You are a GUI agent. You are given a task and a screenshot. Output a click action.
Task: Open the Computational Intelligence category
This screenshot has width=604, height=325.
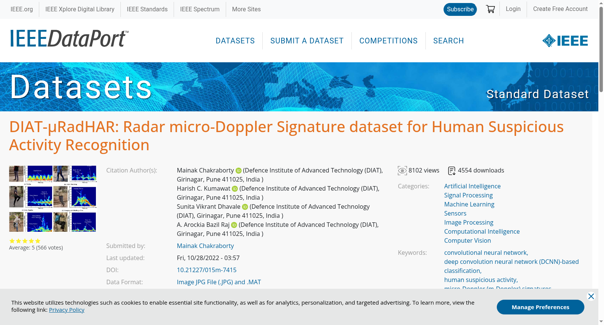point(482,232)
